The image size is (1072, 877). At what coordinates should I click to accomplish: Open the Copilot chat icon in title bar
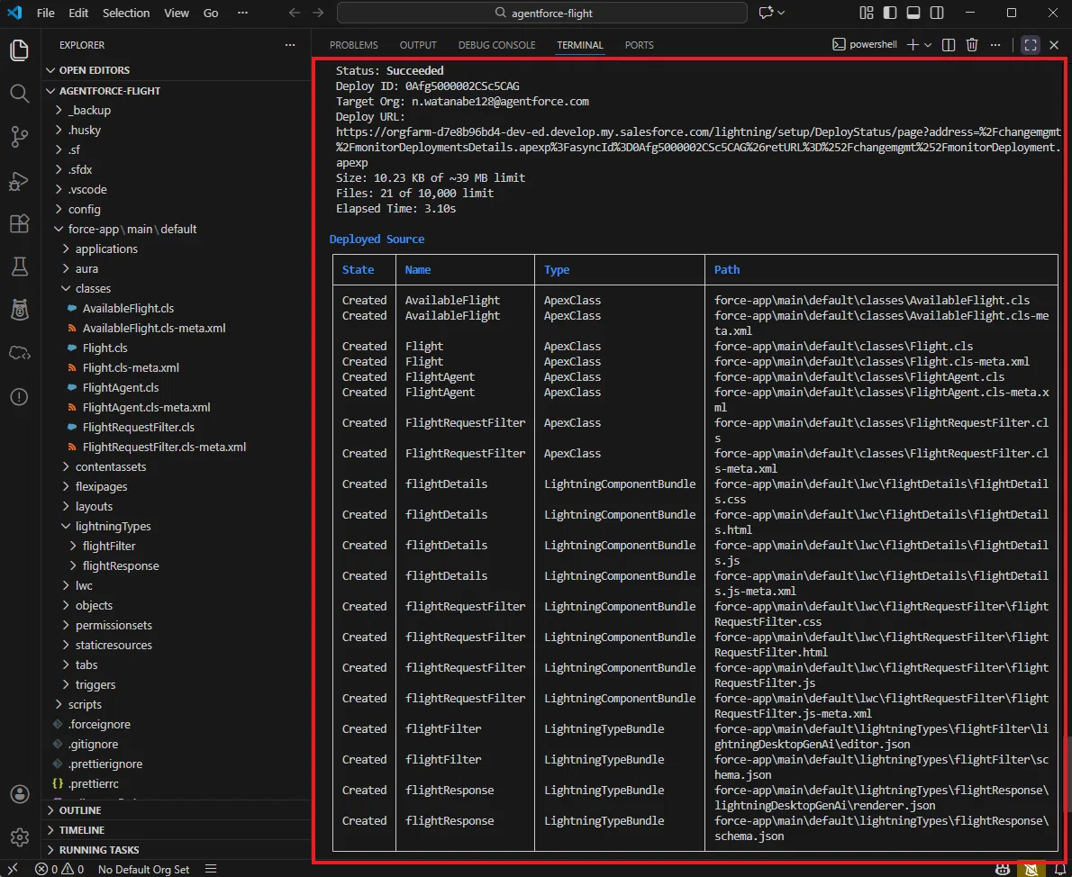(x=766, y=13)
